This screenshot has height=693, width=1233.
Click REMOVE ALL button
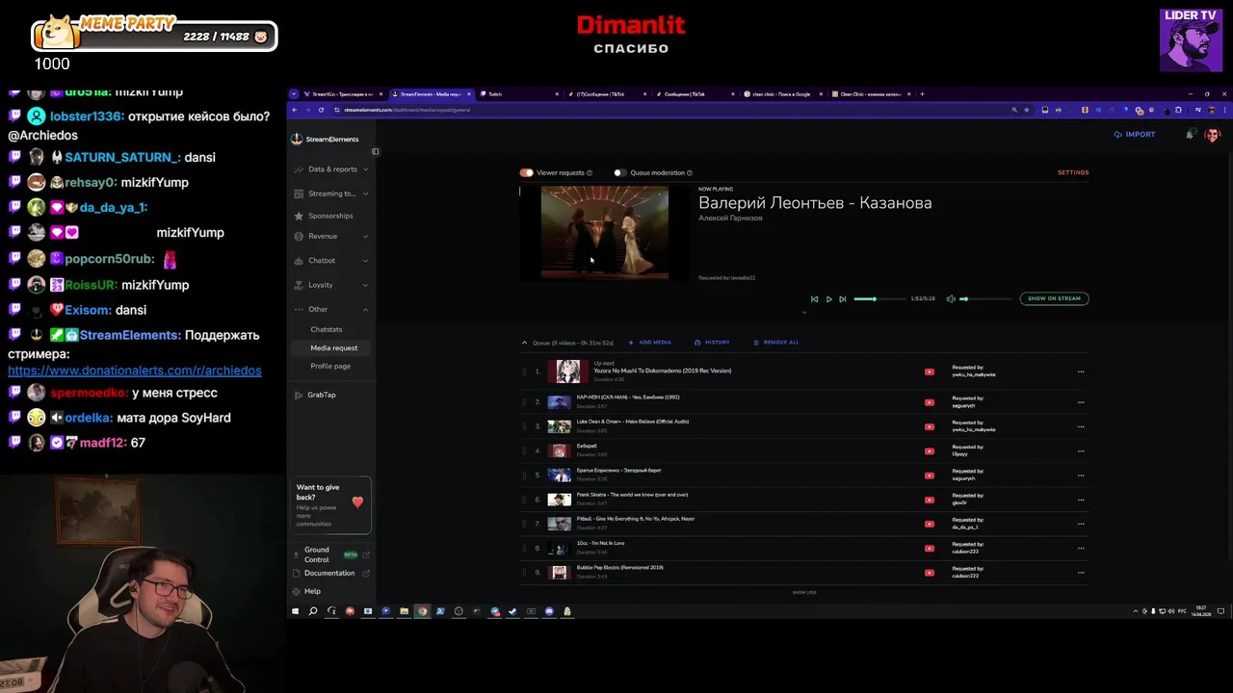pyautogui.click(x=776, y=343)
